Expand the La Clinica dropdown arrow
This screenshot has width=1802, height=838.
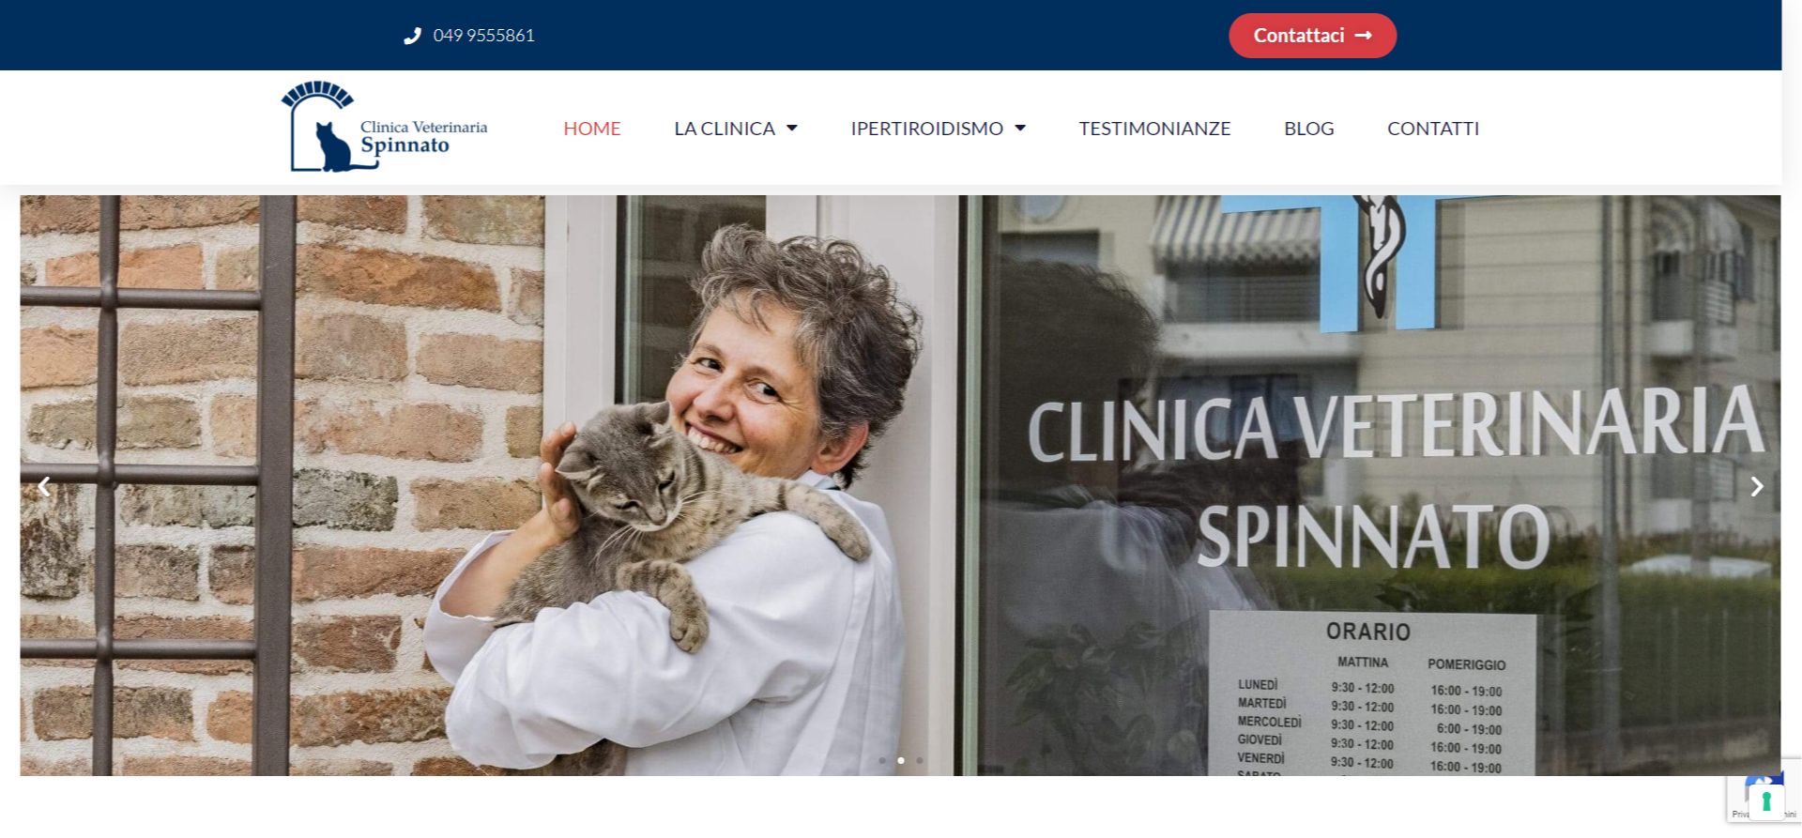point(791,129)
